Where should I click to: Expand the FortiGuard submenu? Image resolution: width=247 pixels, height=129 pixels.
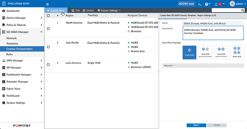[42, 96]
